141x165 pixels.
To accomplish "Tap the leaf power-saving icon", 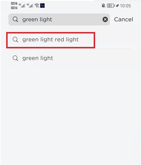I will pyautogui.click(x=117, y=6).
